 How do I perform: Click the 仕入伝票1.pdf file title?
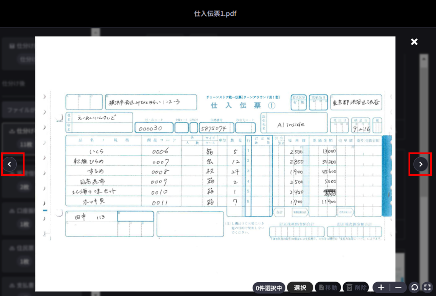click(215, 13)
